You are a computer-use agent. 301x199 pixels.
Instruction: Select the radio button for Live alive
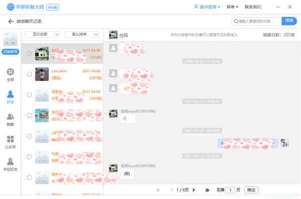(x=29, y=74)
